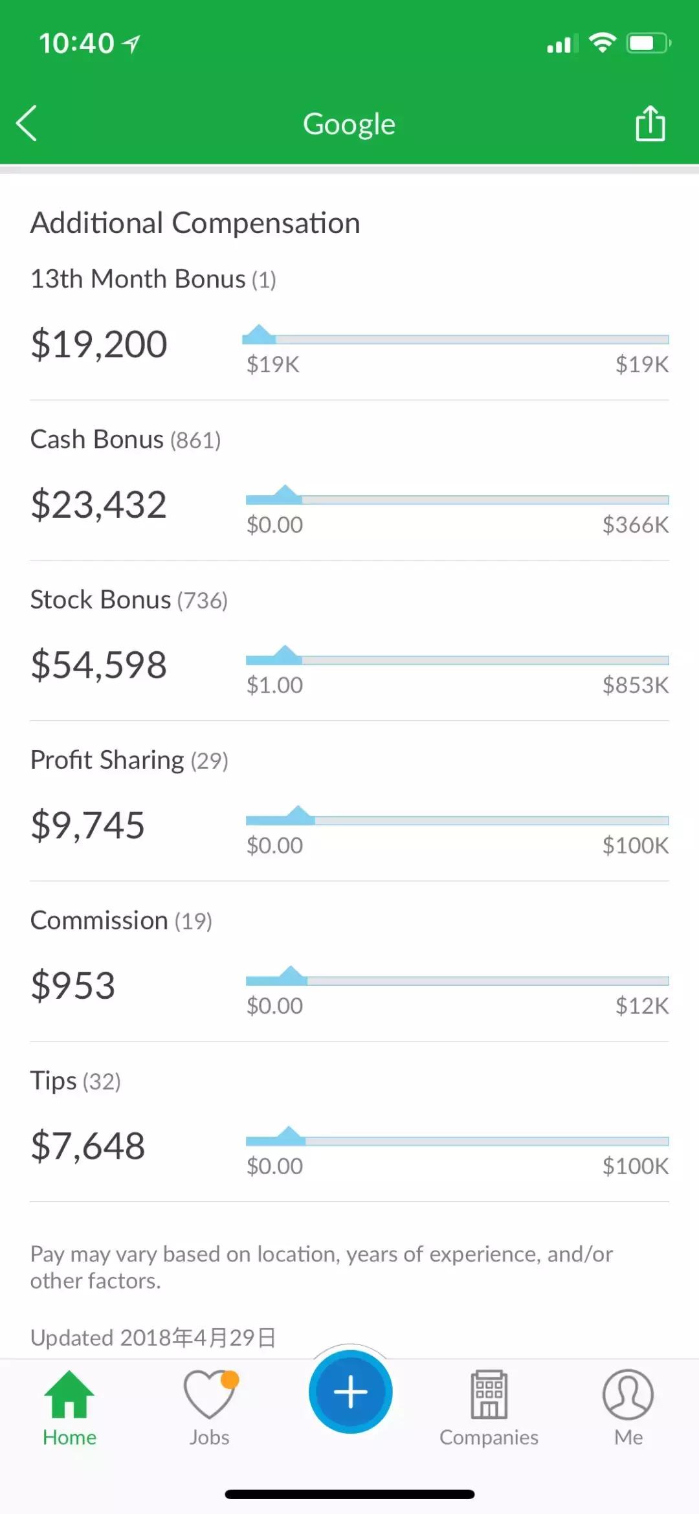
Task: Tap the Profit Sharing range marker
Action: click(298, 816)
